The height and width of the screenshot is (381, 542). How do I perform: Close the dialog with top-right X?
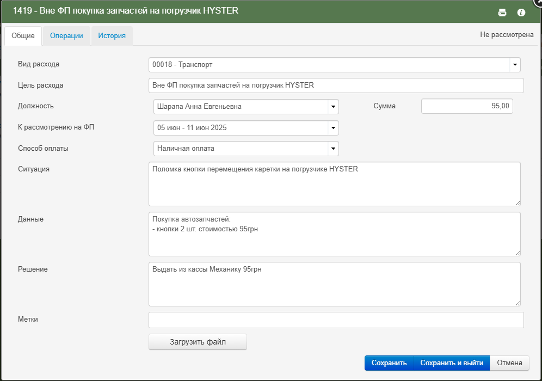tap(539, 2)
